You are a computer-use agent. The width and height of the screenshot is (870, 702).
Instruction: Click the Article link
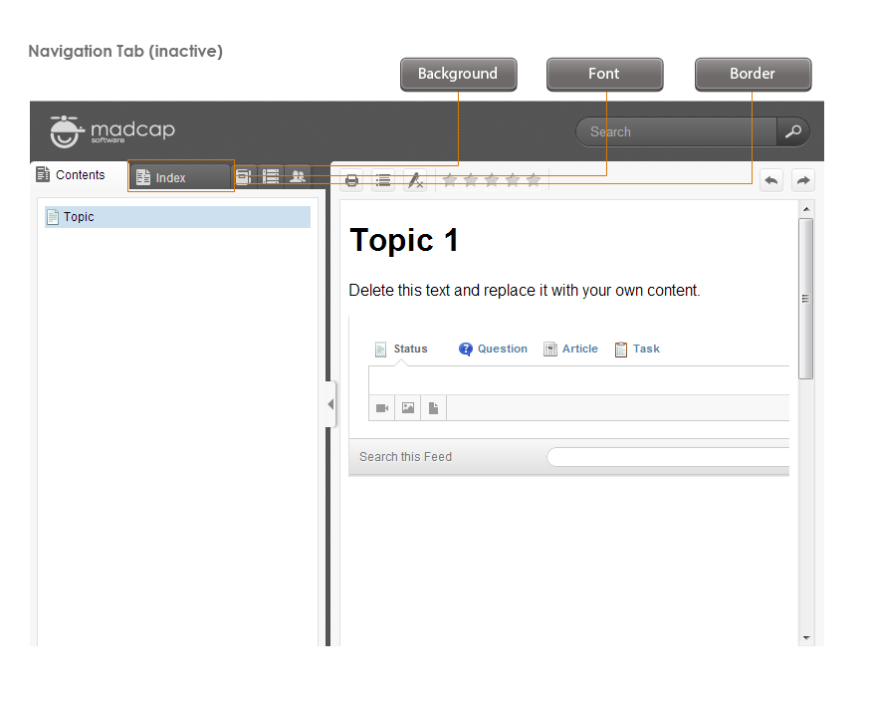[x=579, y=349]
